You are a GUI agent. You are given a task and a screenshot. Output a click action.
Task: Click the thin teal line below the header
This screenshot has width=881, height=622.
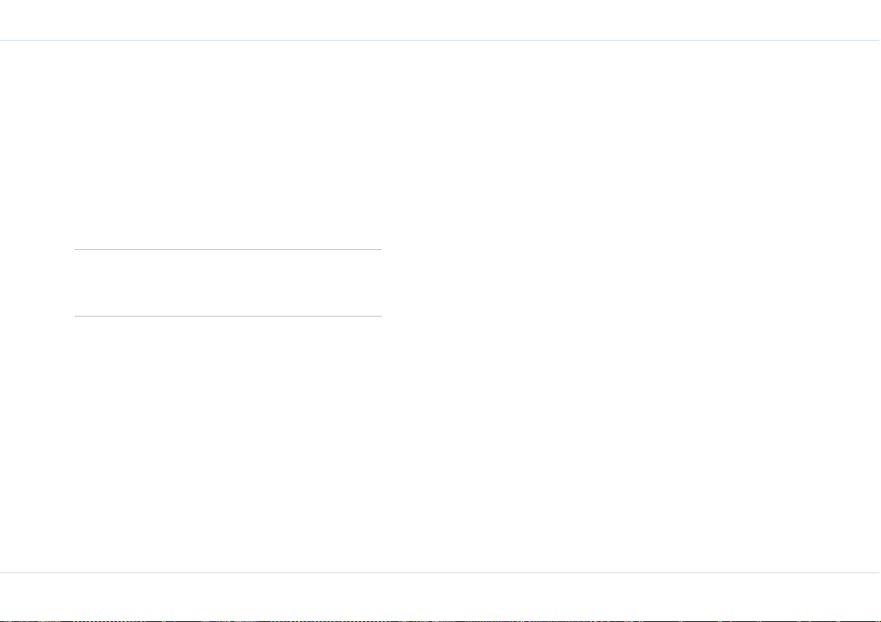click(441, 41)
